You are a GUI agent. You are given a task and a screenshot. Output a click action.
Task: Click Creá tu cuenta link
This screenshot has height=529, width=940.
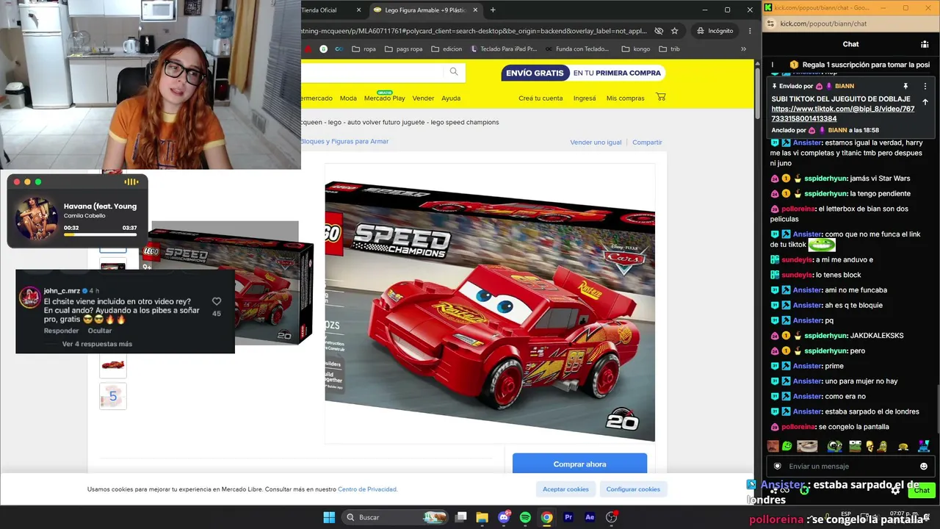(540, 98)
